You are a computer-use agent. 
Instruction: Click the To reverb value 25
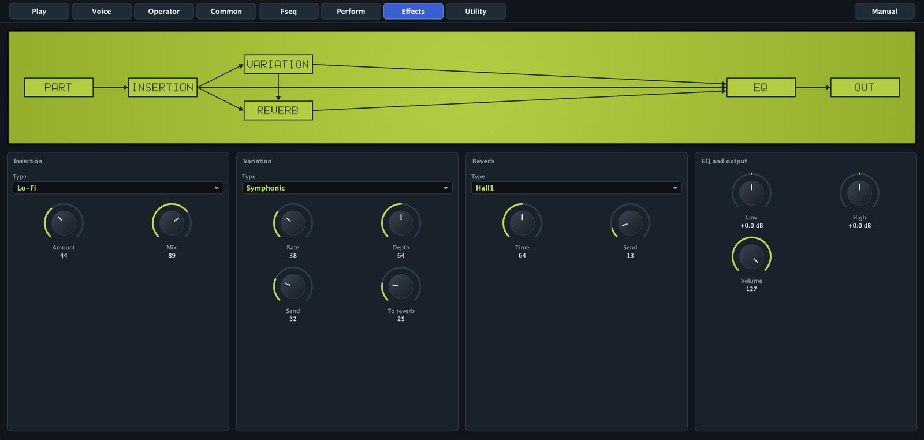[x=401, y=319]
